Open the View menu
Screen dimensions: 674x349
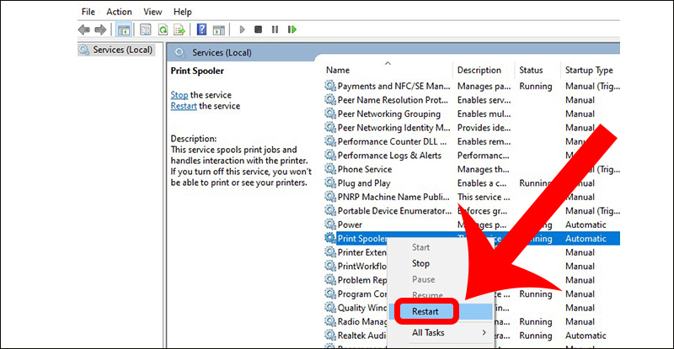[152, 12]
